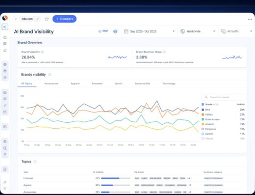
Task: Click the 26.94% brand visibility value
Action: click(28, 57)
